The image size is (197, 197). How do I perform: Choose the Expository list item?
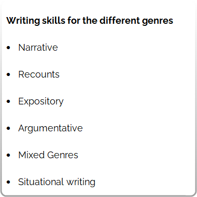coord(41,101)
